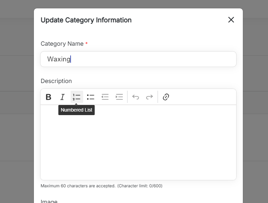Click the Character limit 0/600 counter
Image resolution: width=268 pixels, height=203 pixels.
click(140, 186)
